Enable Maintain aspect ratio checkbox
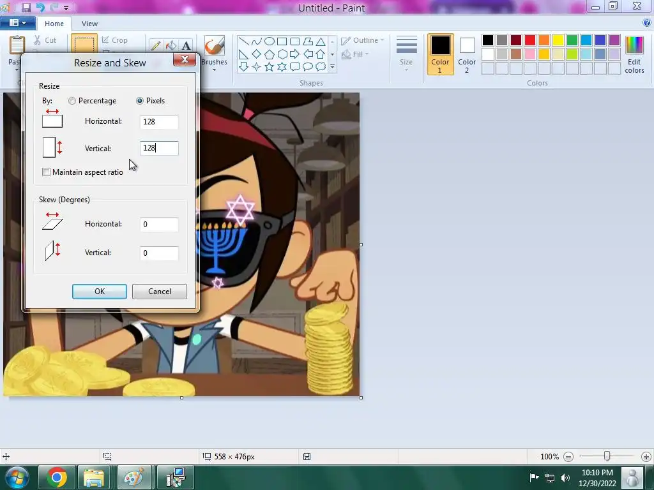 46,172
